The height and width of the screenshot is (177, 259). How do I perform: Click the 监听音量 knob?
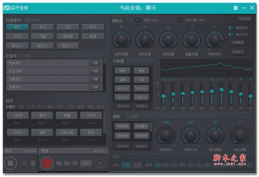(x=122, y=40)
